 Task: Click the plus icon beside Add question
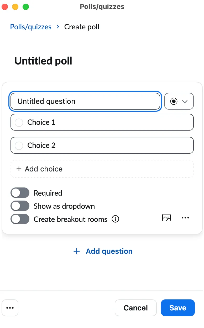click(76, 251)
